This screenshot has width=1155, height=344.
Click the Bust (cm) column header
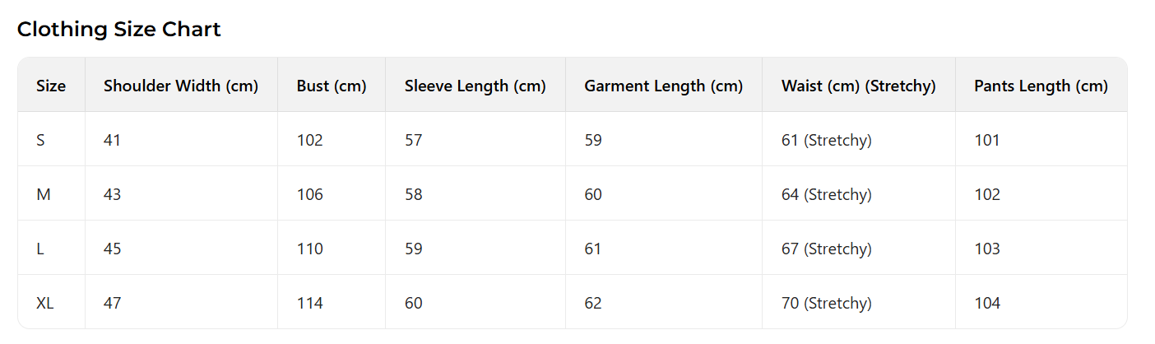point(332,86)
